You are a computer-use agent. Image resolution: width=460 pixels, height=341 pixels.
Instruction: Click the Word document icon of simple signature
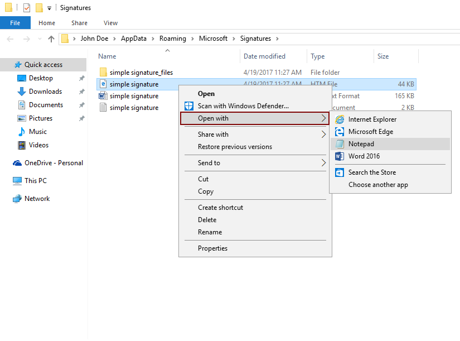[x=103, y=96]
